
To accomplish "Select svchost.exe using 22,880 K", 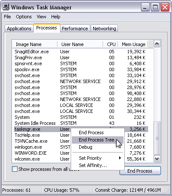I will coord(81,99).
